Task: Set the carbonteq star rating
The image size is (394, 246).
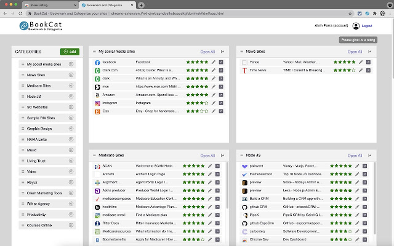Action: pyautogui.click(x=341, y=231)
